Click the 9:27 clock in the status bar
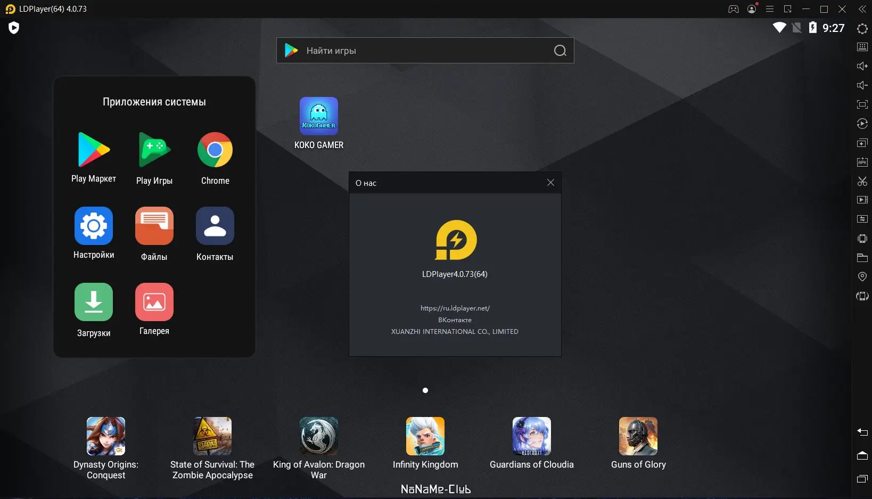Viewport: 872px width, 499px height. 834,28
